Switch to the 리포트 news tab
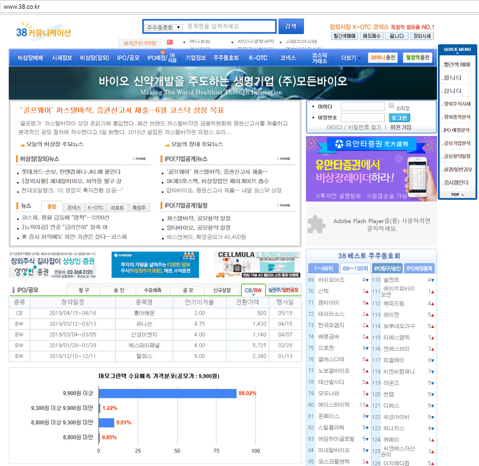Image resolution: width=479 pixels, height=466 pixels. click(x=117, y=208)
